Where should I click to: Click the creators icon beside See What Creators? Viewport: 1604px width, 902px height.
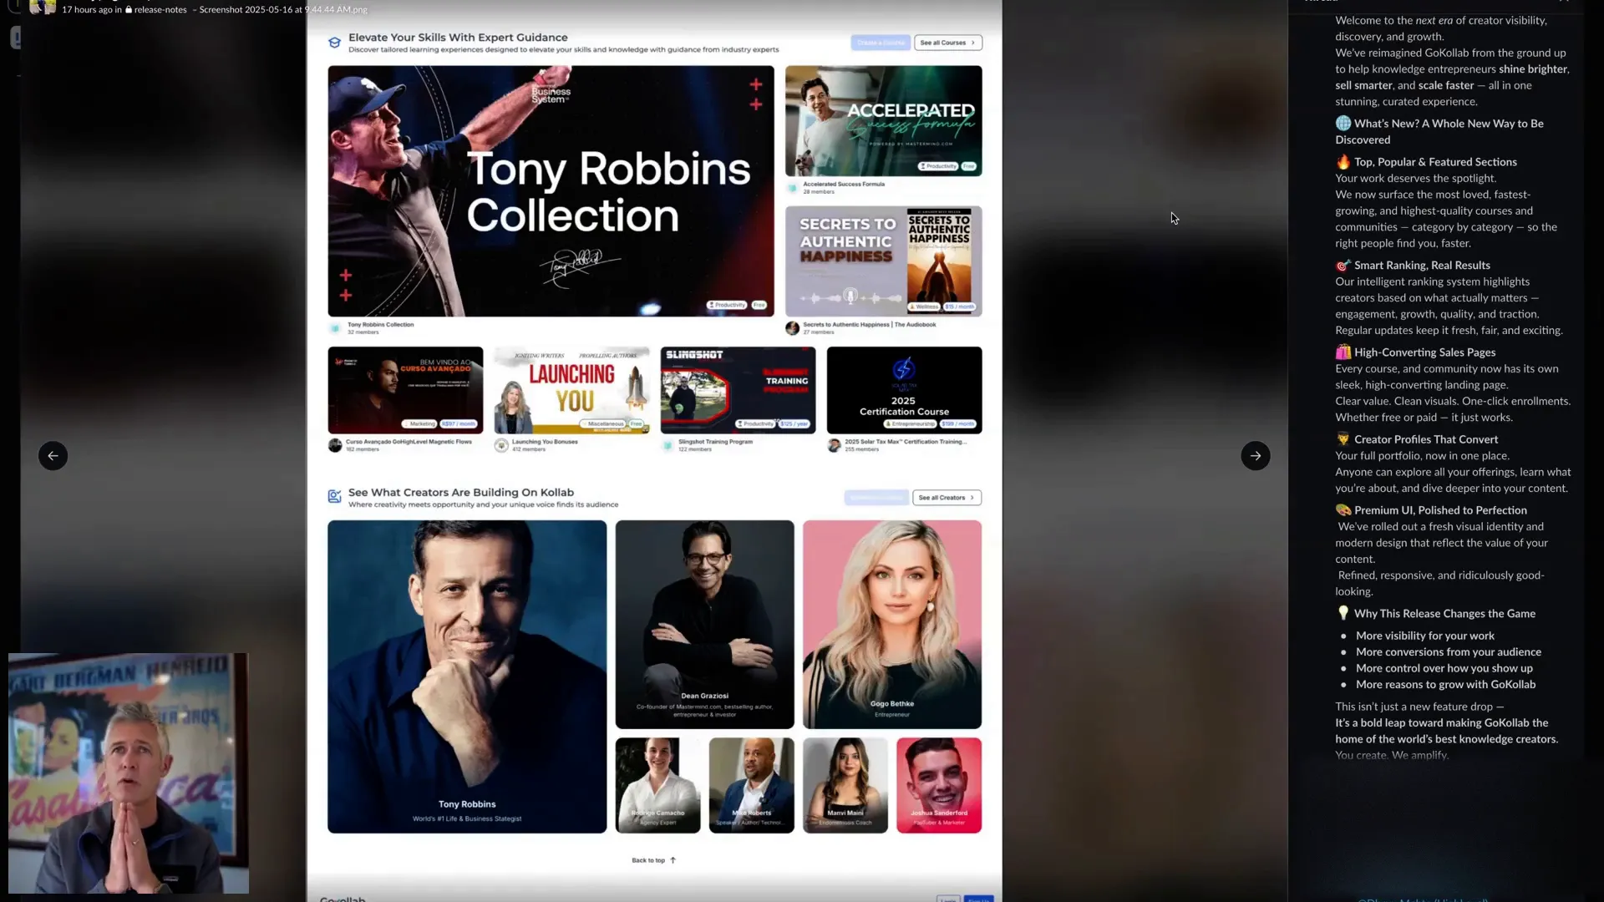point(334,497)
